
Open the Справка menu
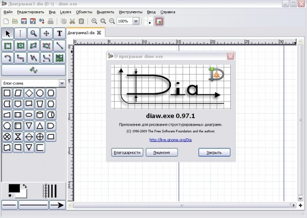[x=168, y=12]
